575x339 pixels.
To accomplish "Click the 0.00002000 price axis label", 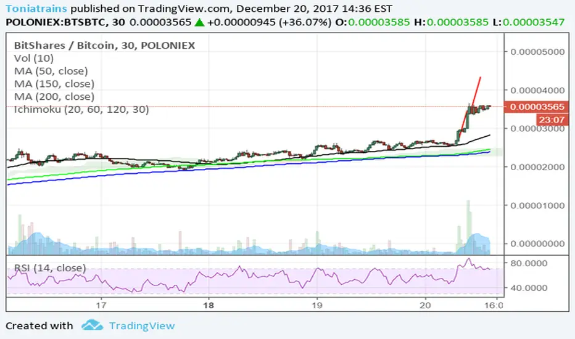I will click(537, 167).
